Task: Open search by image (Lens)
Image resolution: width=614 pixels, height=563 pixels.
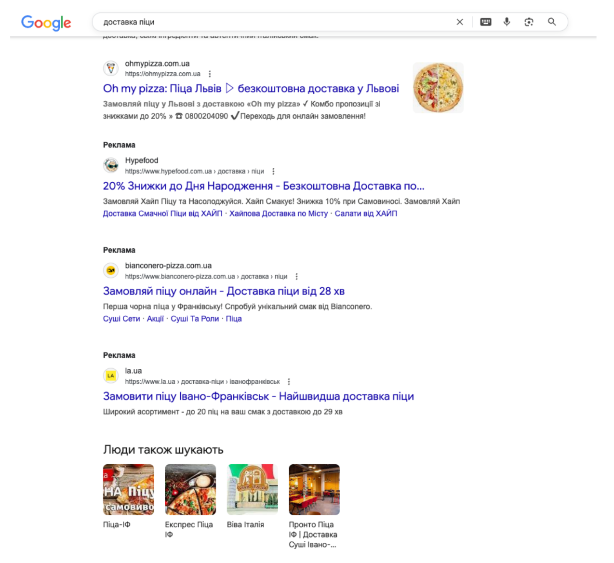Action: pos(529,22)
